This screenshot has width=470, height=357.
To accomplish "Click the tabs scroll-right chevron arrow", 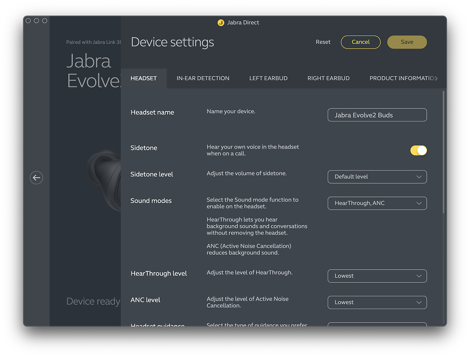I will point(436,78).
